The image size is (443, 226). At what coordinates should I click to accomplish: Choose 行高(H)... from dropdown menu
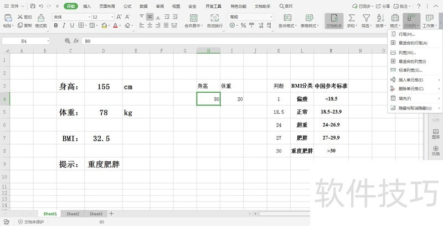pos(414,34)
